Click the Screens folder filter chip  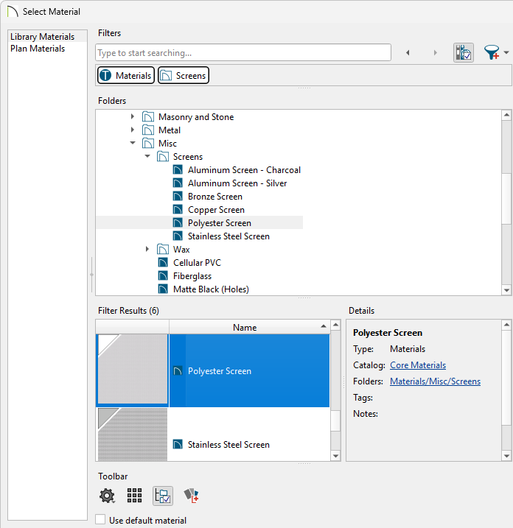[184, 75]
